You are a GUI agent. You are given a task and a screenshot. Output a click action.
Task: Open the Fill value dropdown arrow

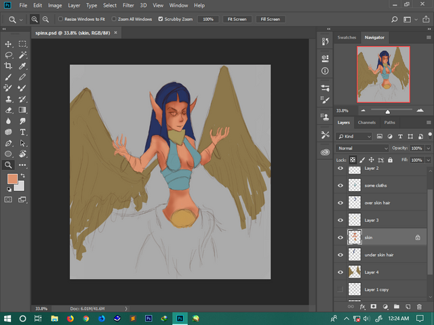(x=429, y=160)
